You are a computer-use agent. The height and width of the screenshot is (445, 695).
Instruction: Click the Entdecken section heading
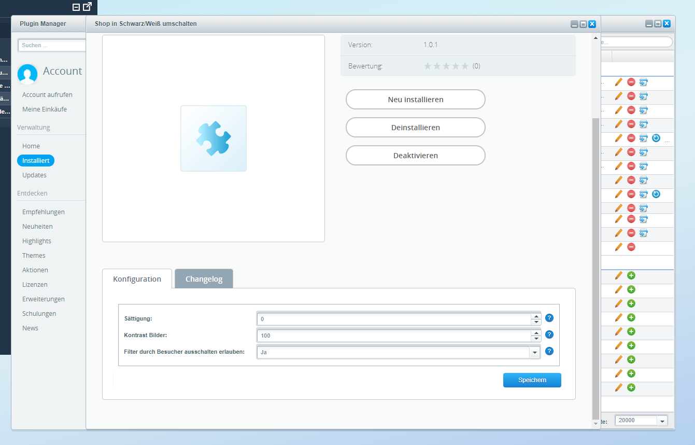click(32, 193)
